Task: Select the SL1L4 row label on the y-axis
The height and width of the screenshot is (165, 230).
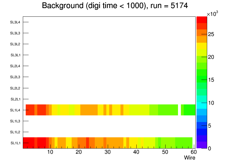Action: pos(15,110)
